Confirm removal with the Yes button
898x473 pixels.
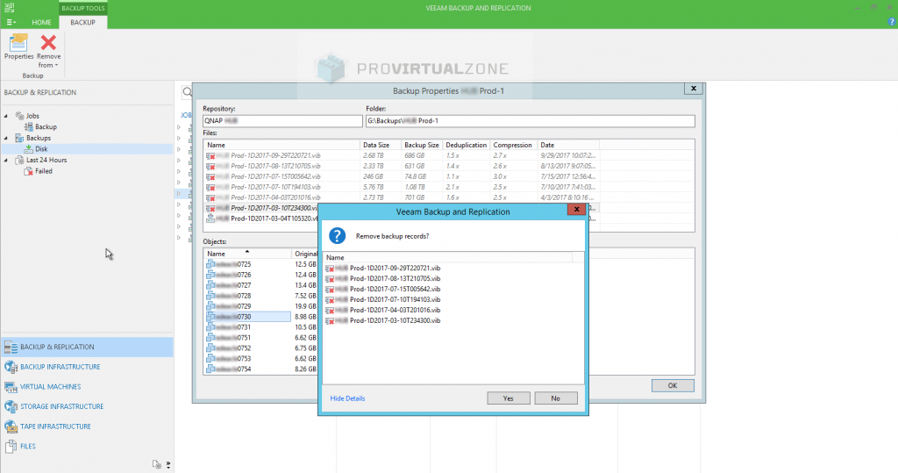(x=508, y=398)
